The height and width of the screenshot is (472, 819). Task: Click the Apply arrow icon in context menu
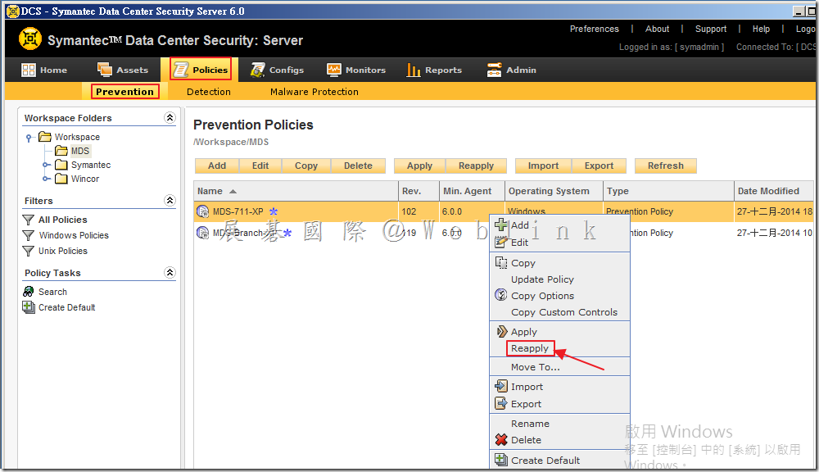tap(501, 331)
